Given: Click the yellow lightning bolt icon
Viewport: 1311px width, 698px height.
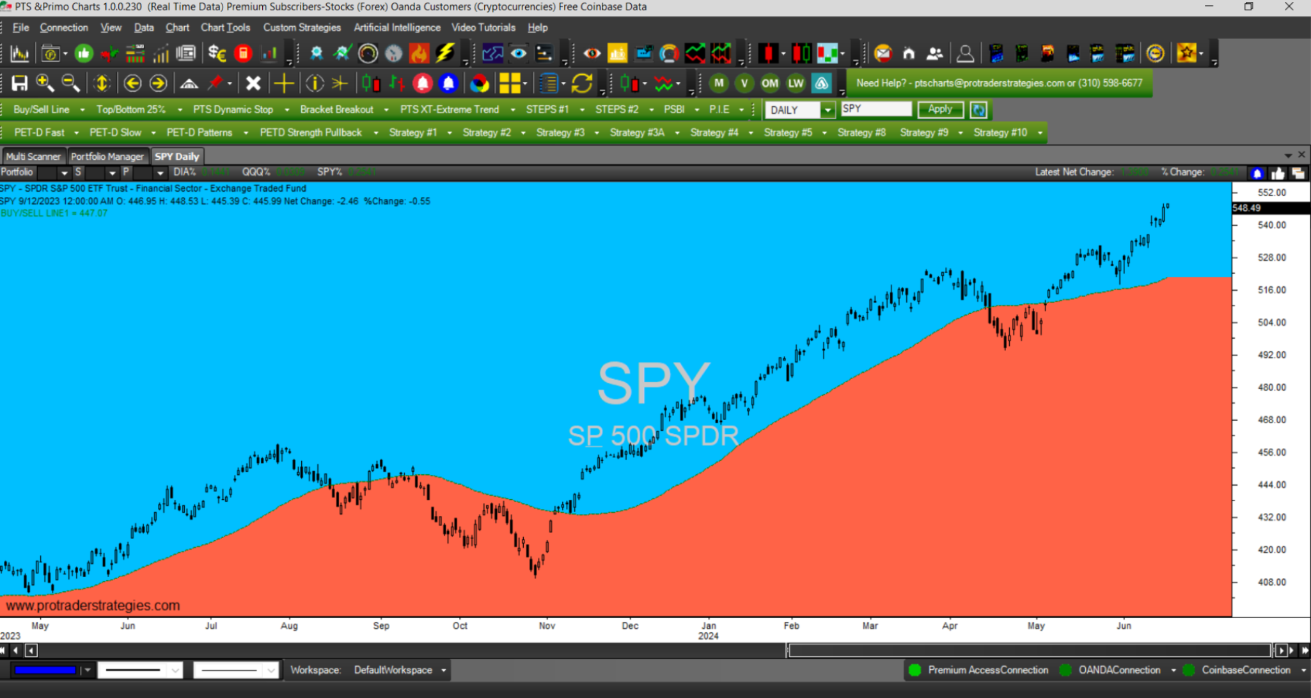Looking at the screenshot, I should click(x=444, y=54).
